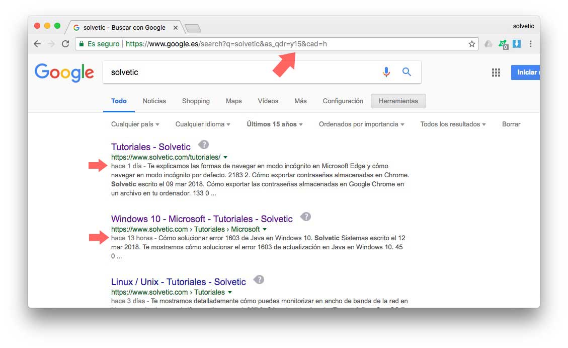The width and height of the screenshot is (568, 348).
Task: Open Ordenados por importancia sort dropdown
Action: pyautogui.click(x=362, y=124)
